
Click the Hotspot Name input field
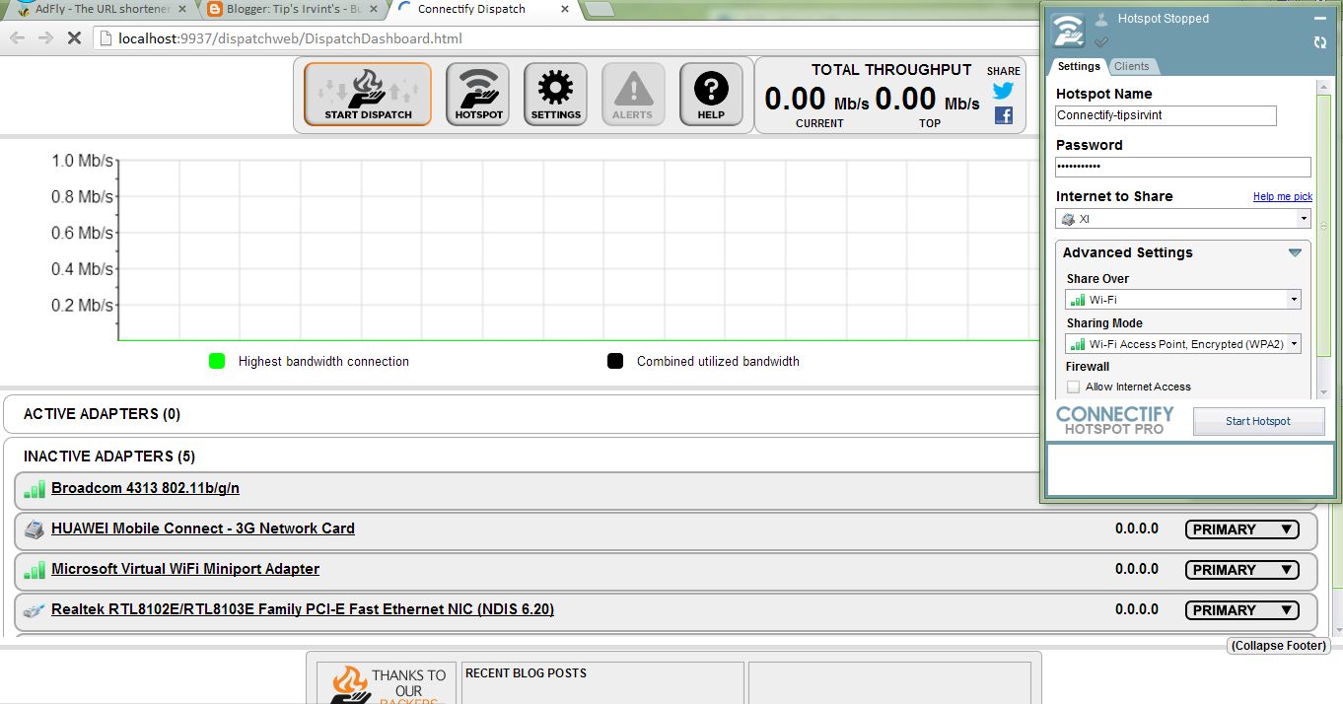pyautogui.click(x=1166, y=115)
